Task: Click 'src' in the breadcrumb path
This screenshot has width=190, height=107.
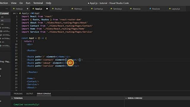Action: (14, 13)
